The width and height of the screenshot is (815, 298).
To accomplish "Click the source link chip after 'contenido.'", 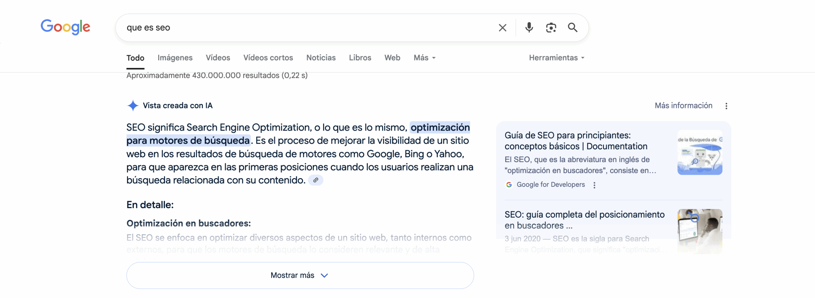I will point(315,180).
